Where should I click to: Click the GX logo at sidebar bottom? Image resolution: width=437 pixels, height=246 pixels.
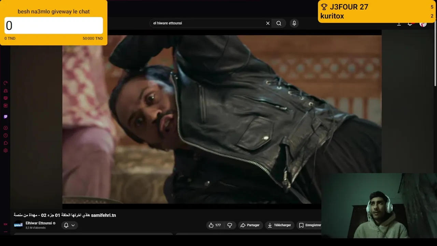[5, 224]
